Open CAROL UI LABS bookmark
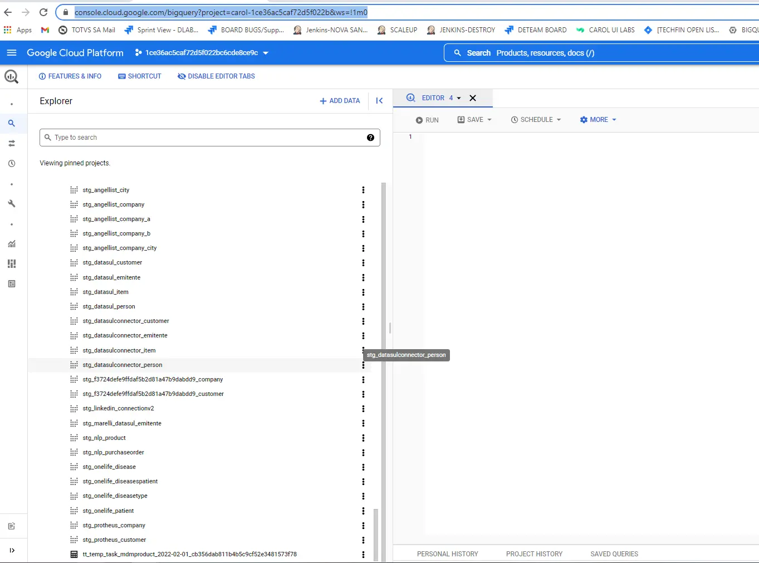Viewport: 759px width, 563px height. point(605,30)
